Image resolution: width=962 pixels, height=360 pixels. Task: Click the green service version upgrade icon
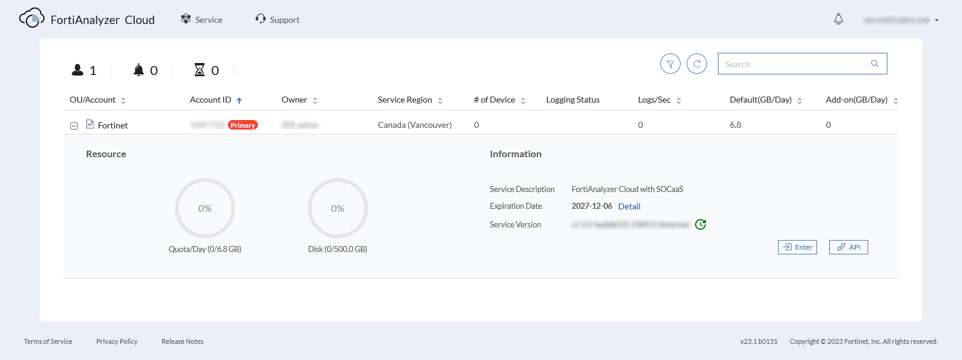700,224
